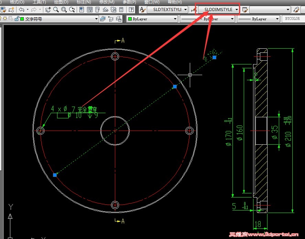Open the Table Style manager icon
The height and width of the screenshot is (239, 305).
(x=245, y=10)
